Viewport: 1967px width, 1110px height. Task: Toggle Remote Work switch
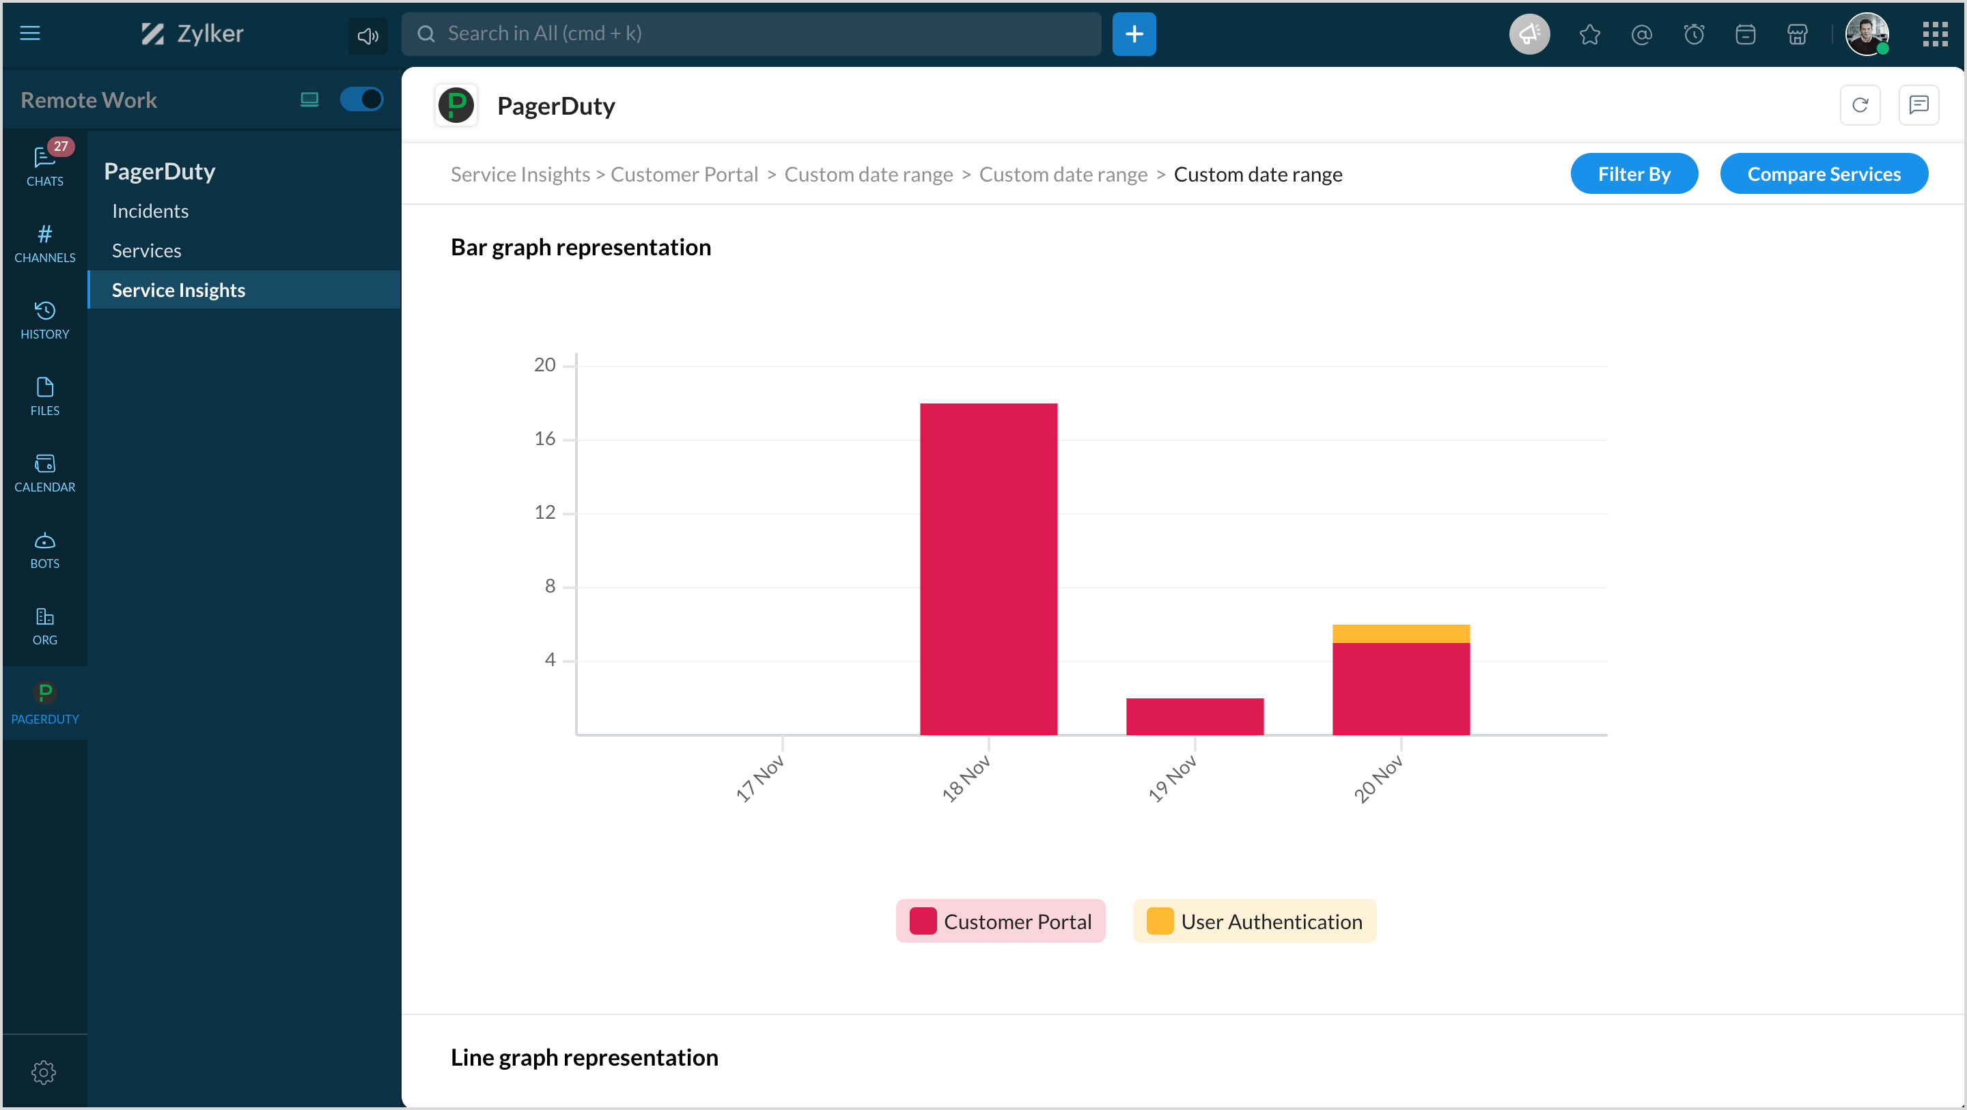(x=361, y=99)
